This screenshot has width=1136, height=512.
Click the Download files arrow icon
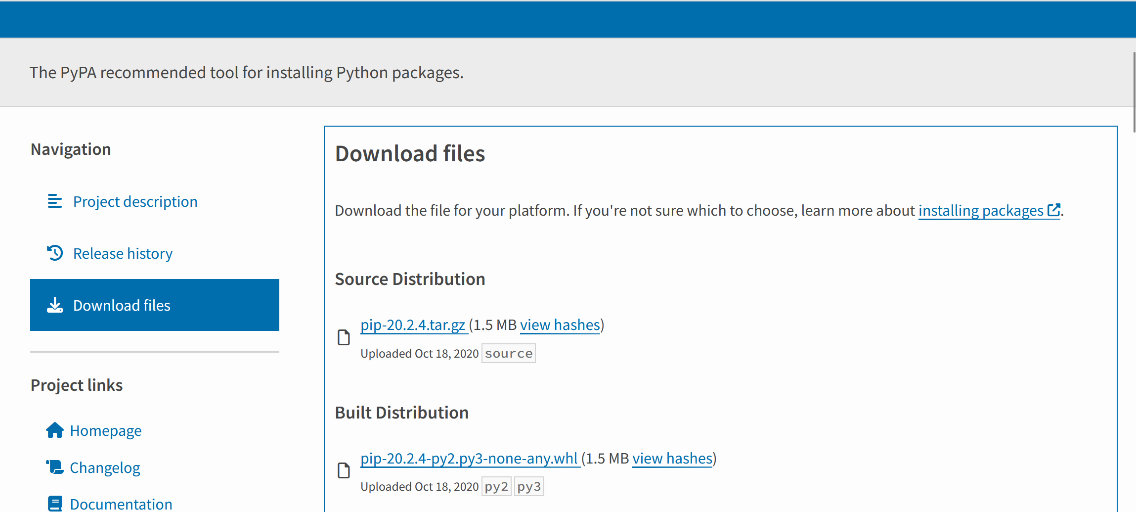[55, 305]
